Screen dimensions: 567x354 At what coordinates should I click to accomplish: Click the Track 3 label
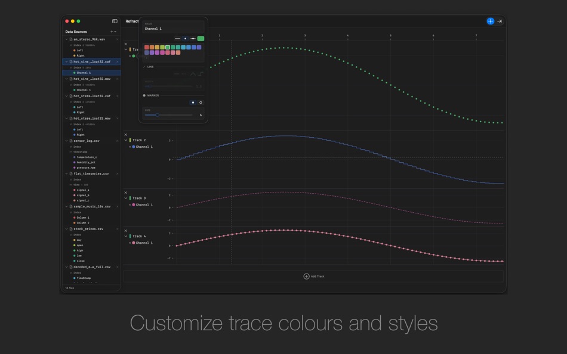(139, 198)
